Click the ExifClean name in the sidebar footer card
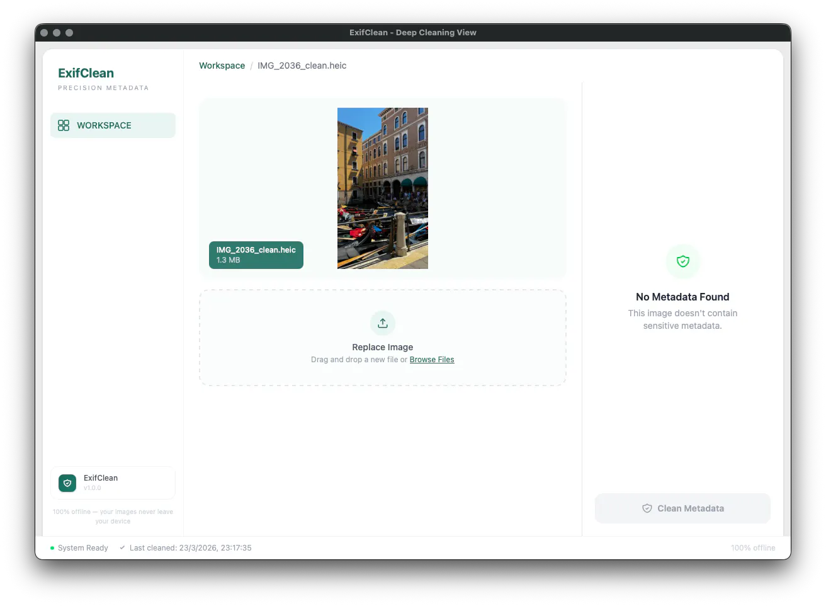This screenshot has width=826, height=606. point(101,478)
